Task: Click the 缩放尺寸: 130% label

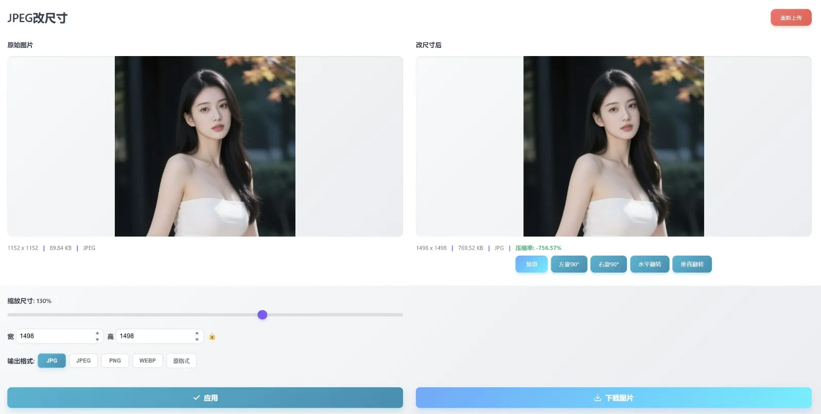Action: click(29, 301)
